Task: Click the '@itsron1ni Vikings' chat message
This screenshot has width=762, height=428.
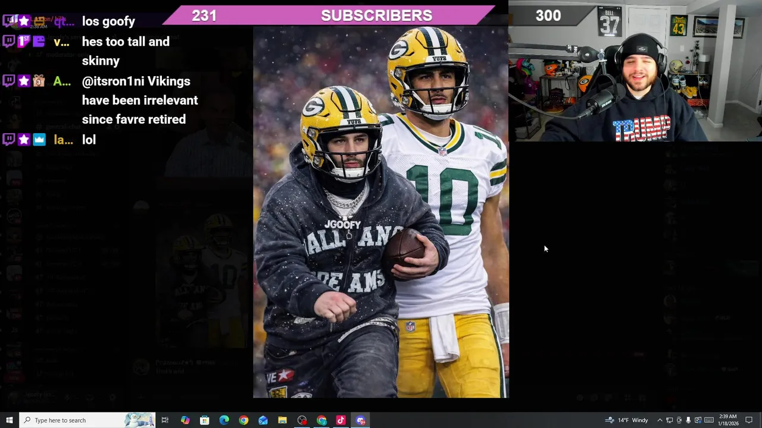Action: click(x=140, y=100)
